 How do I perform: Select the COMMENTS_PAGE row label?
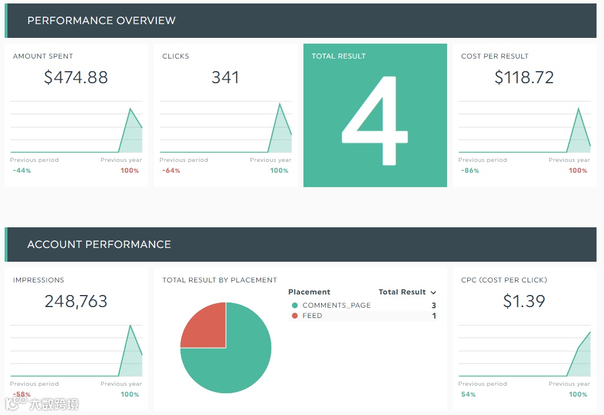point(336,305)
